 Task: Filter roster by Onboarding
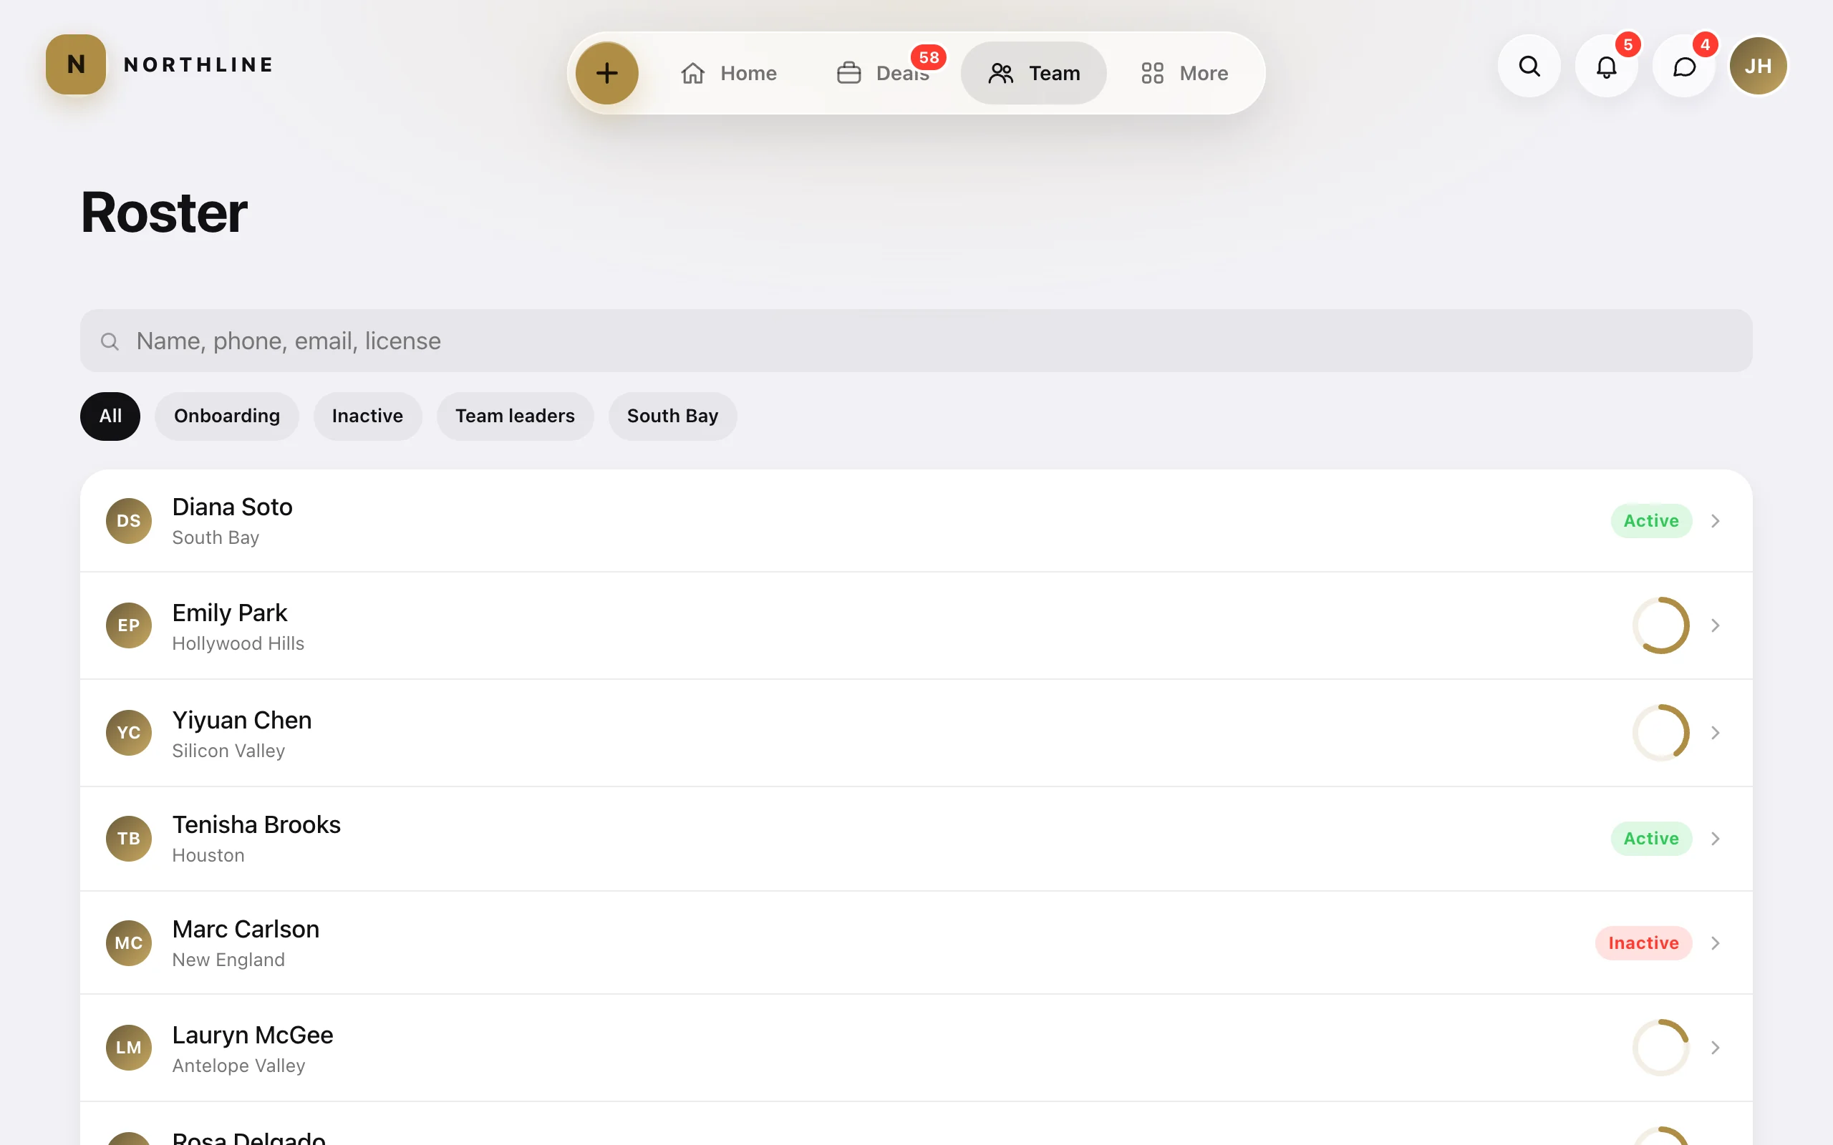coord(227,416)
